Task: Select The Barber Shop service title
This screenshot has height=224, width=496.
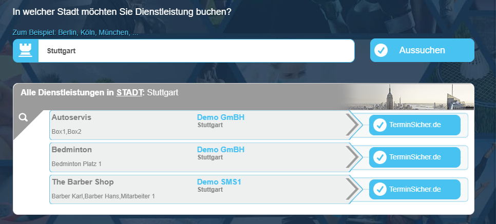Action: [83, 182]
